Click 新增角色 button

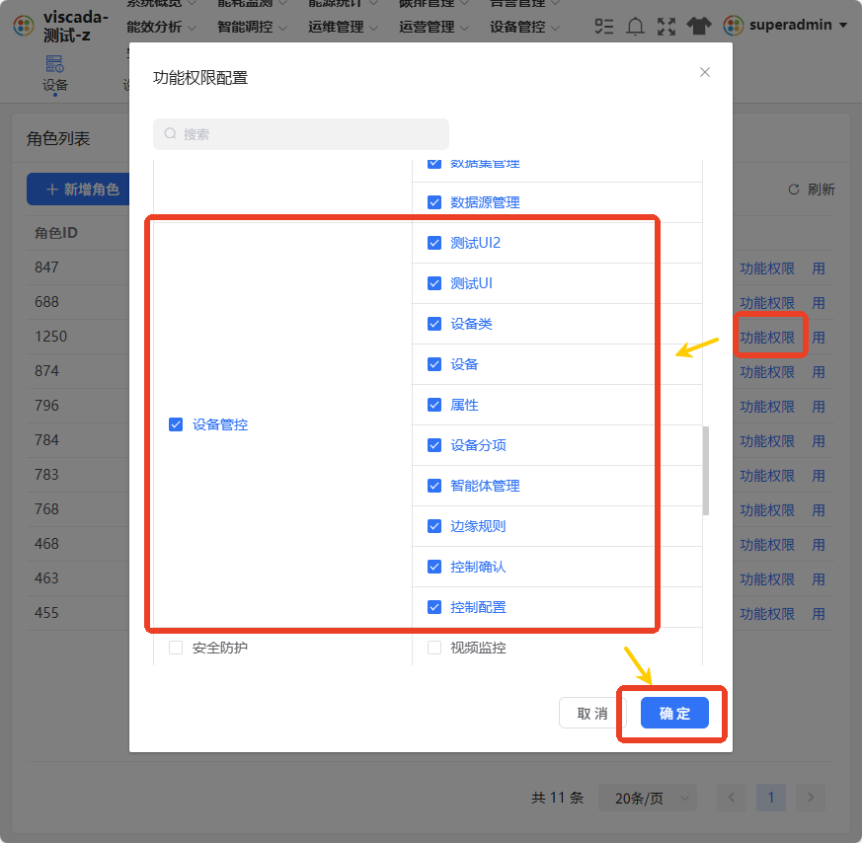point(78,190)
